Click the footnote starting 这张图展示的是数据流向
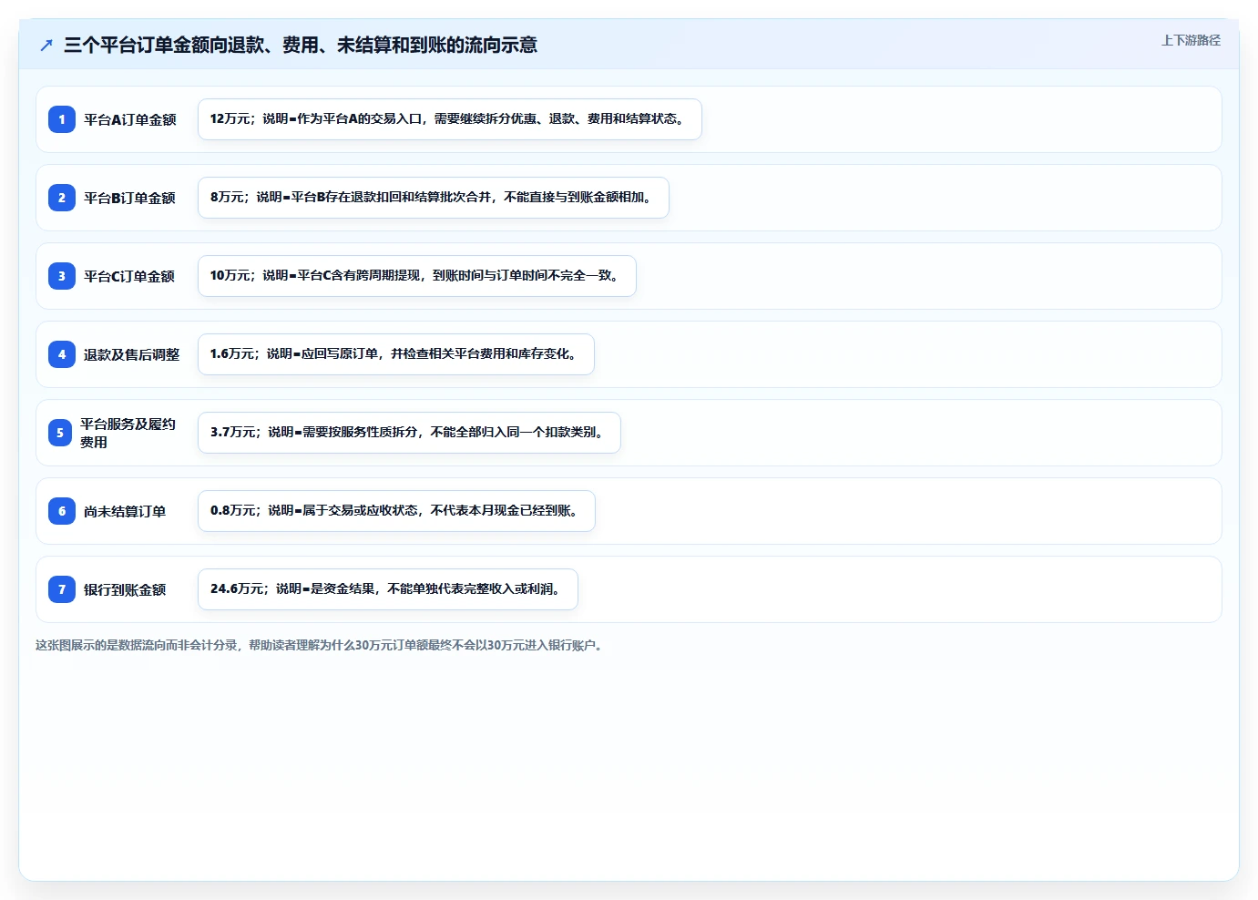Viewport: 1258px width, 900px height. 321,645
